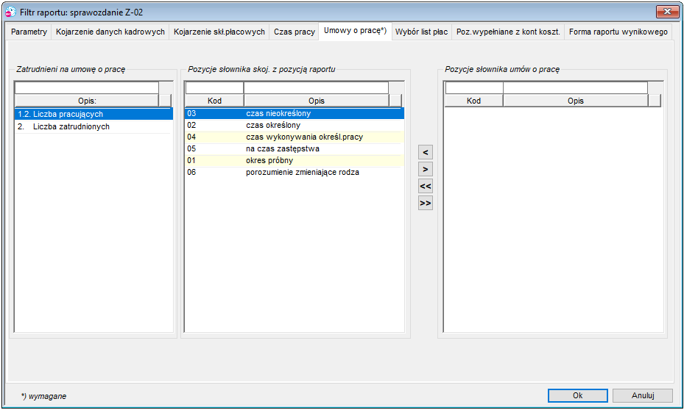The image size is (684, 410).
Task: Select porozumienie zmieniające rodza row
Action: (295, 172)
